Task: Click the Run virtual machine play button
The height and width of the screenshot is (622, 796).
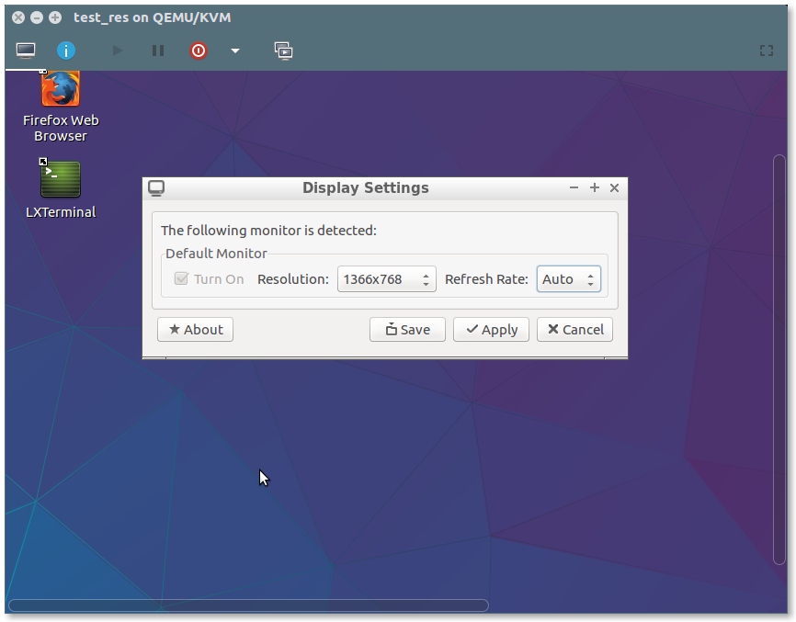Action: click(x=118, y=51)
